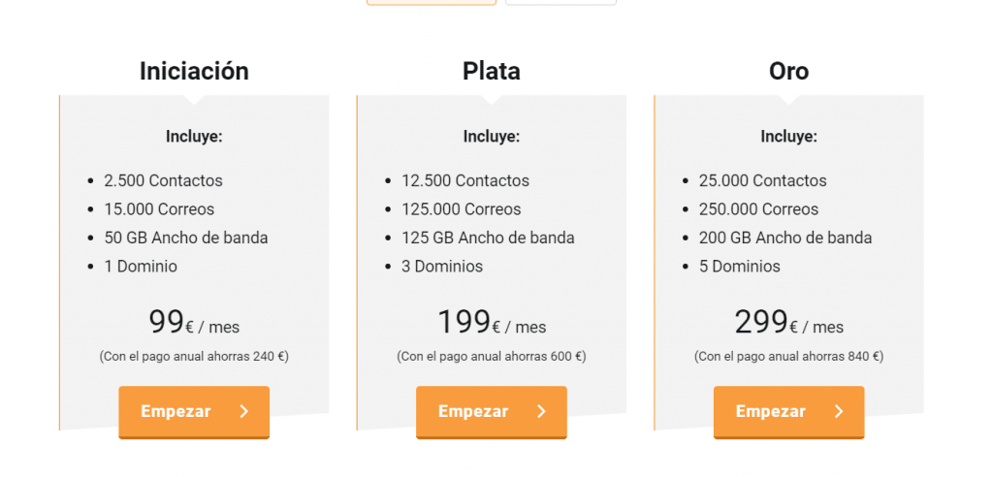Select the orange-outlined billing toggle button
This screenshot has width=993, height=477.
pos(432,3)
